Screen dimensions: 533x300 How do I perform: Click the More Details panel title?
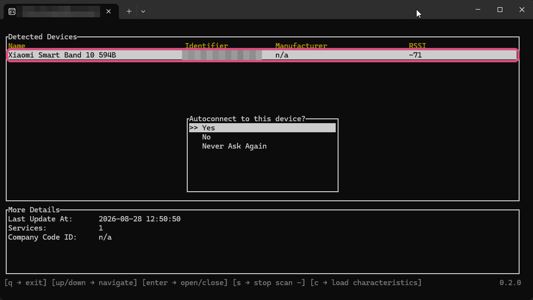34,210
